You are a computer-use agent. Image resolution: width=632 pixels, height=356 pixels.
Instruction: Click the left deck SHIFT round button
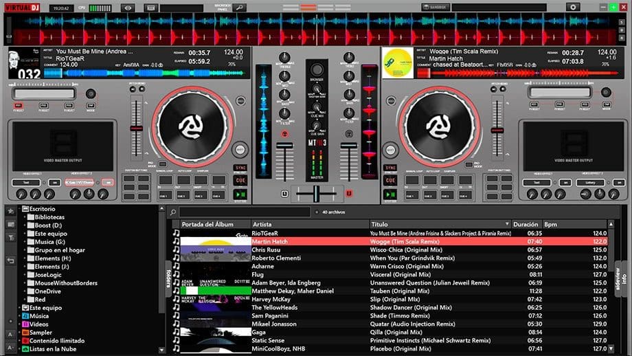coord(240,150)
